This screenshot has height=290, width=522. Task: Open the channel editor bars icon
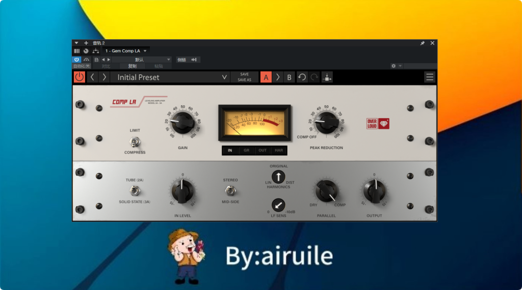(77, 51)
